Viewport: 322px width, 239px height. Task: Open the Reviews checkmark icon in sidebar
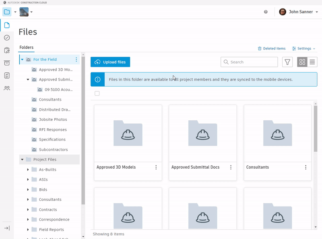[7, 38]
